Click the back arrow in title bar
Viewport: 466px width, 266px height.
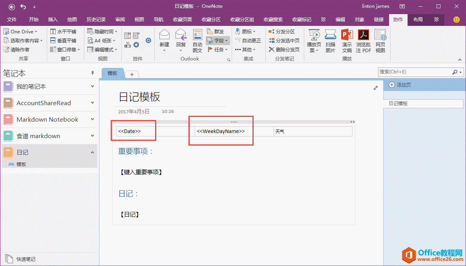tap(12, 7)
